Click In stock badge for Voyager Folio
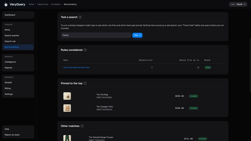 coord(193,108)
